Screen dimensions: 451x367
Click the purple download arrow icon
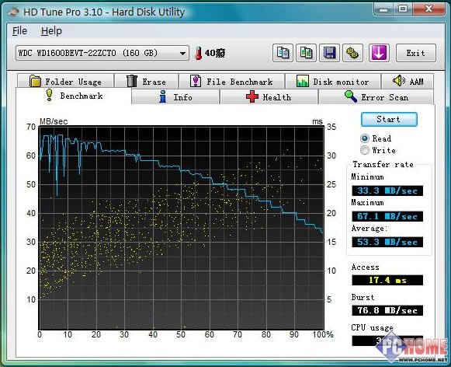point(379,53)
